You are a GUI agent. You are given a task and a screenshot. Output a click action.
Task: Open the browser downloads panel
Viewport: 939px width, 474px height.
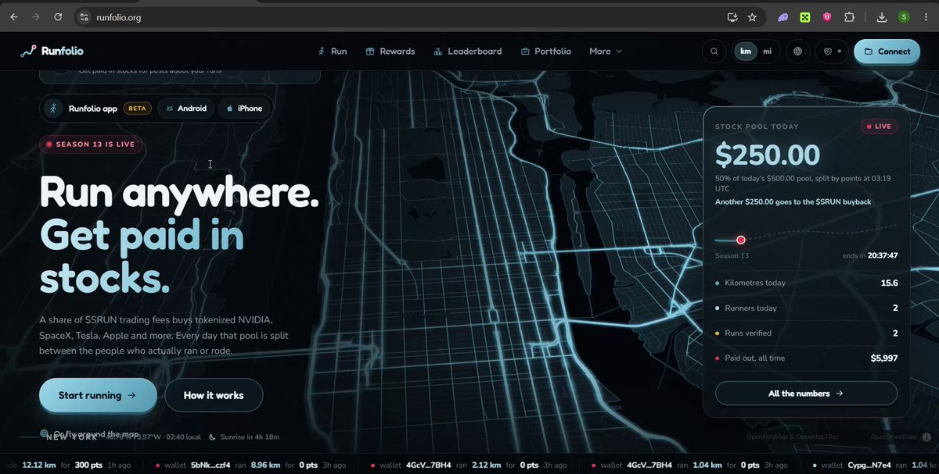[882, 16]
